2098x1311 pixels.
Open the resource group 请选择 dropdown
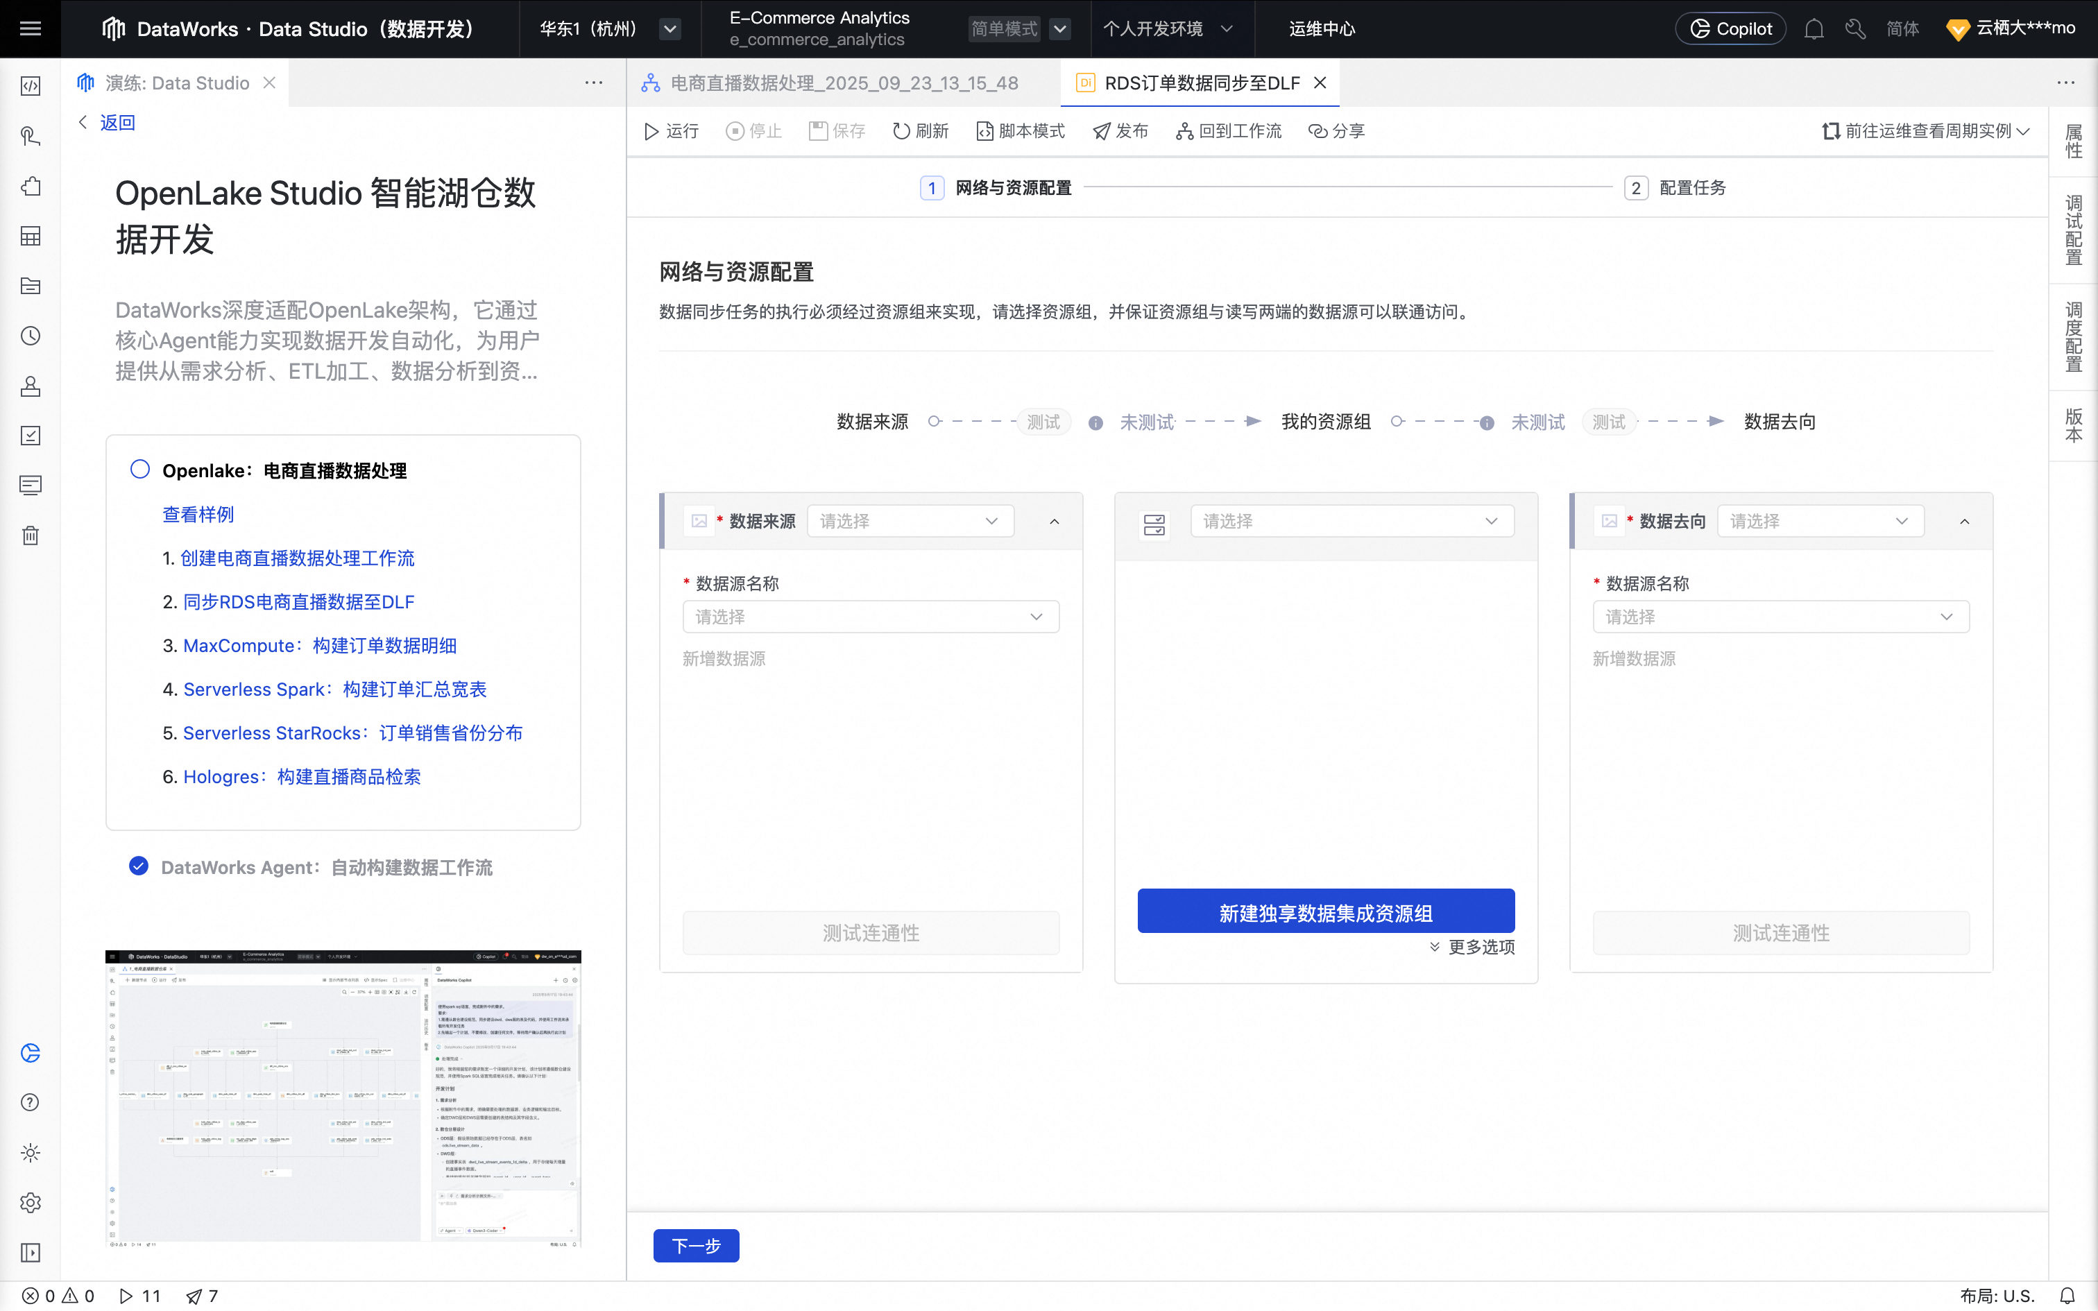click(1351, 521)
